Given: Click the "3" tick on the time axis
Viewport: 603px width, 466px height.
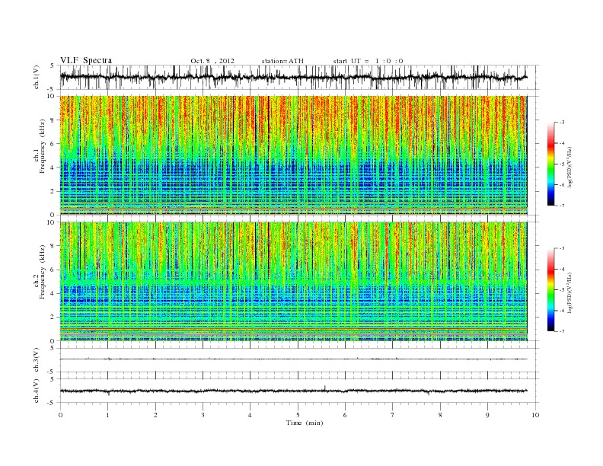Looking at the screenshot, I should [x=203, y=415].
